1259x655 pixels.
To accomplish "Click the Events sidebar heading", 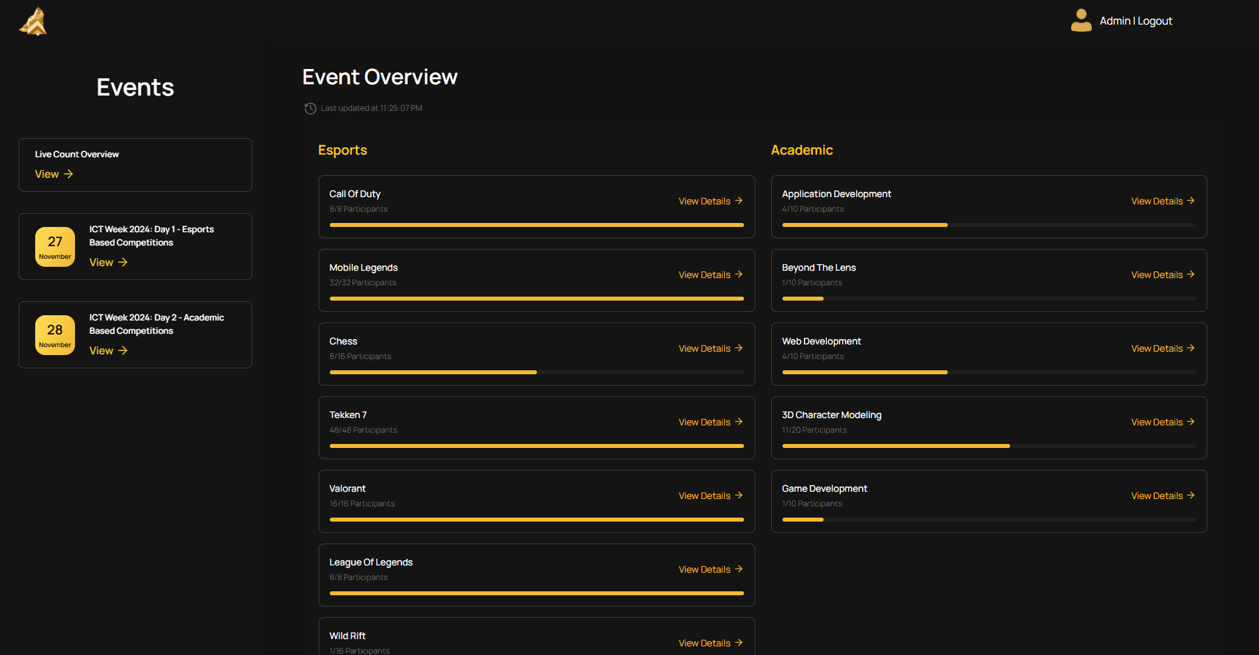I will click(135, 88).
